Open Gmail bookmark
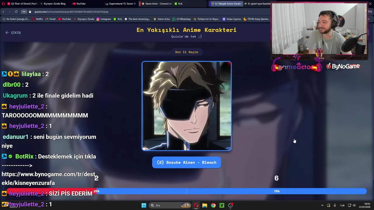This screenshot has height=210, width=374. coord(50,19)
